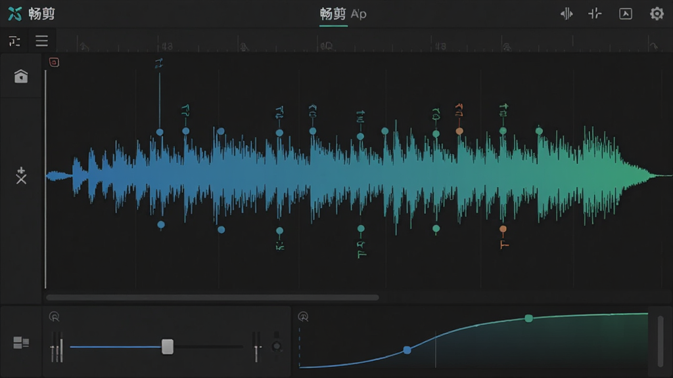
Task: Select the 畅剪 title tab
Action: [333, 14]
